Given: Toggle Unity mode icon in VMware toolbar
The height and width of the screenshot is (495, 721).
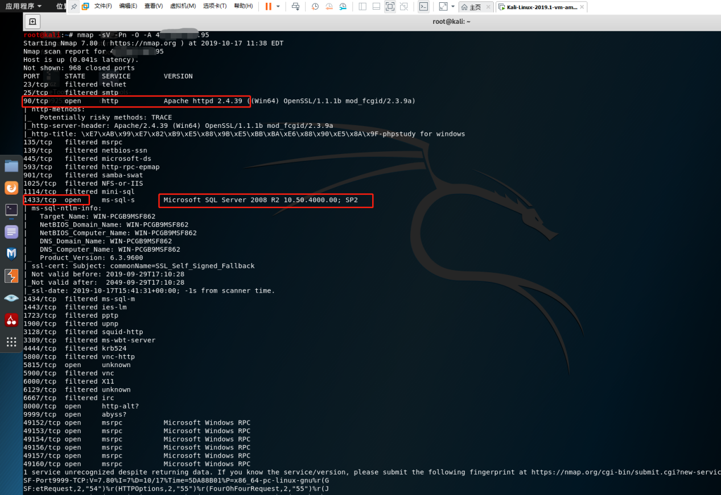Looking at the screenshot, I should click(x=403, y=6).
